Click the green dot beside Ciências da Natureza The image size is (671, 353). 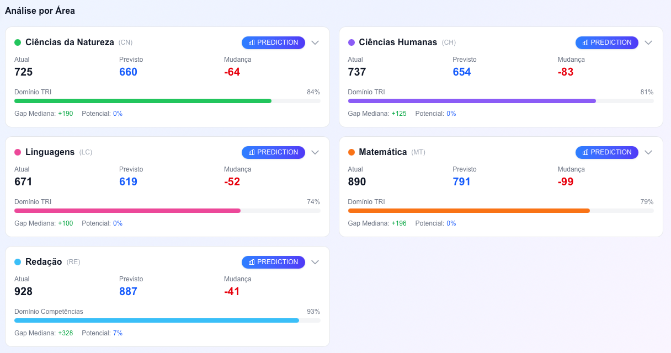click(x=18, y=42)
